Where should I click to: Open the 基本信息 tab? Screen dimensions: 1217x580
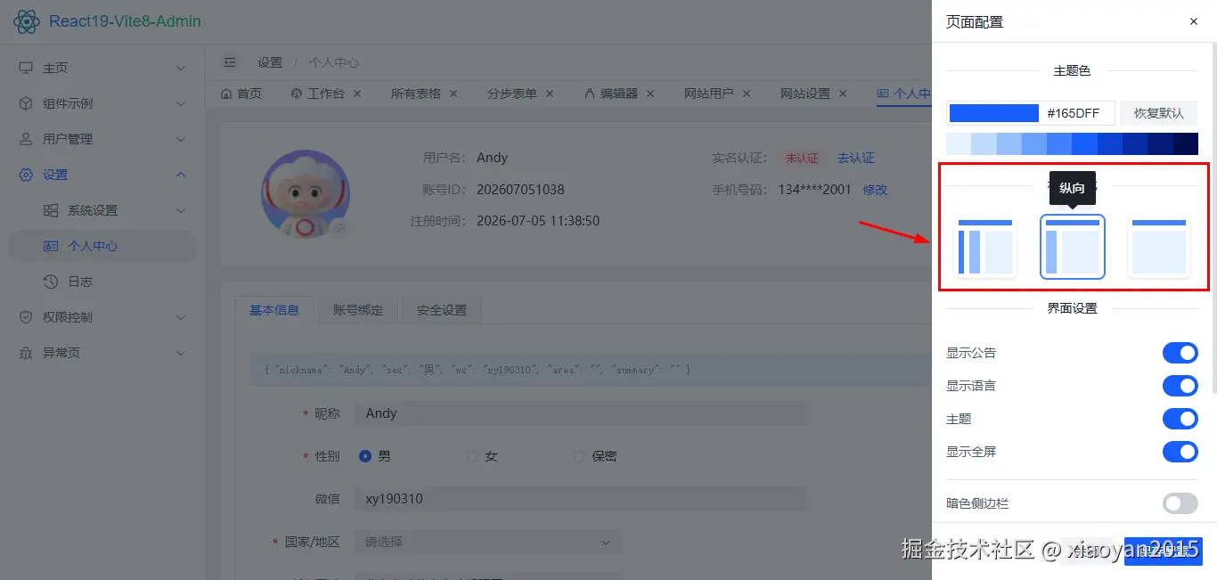274,310
